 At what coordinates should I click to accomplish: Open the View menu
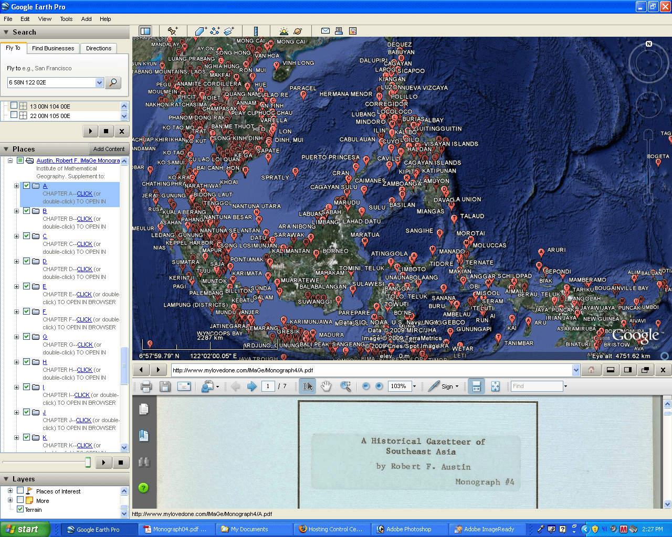[45, 19]
